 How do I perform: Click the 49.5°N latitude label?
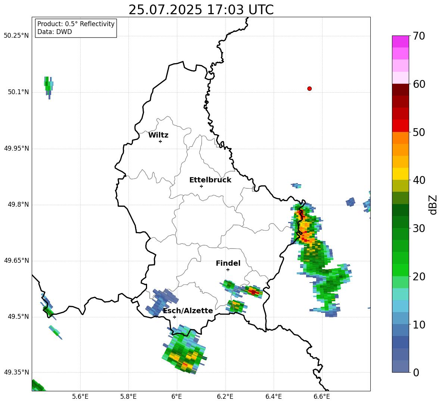18,316
